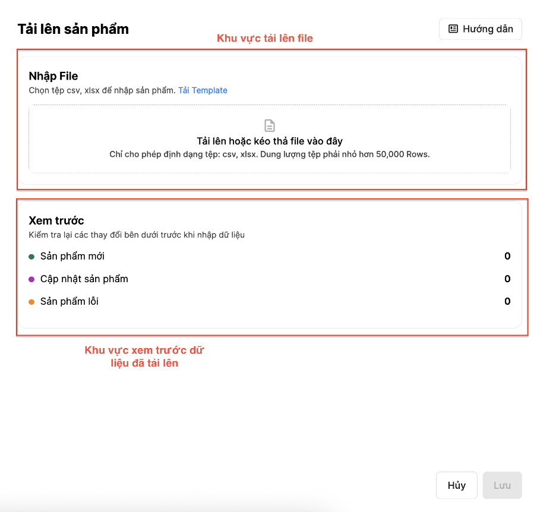
Task: Click the green dot for Sản phẩm mới
Action: tap(31, 257)
